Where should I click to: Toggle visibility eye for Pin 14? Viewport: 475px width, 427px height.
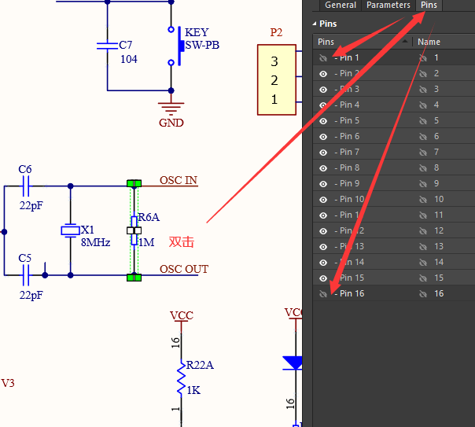point(323,263)
